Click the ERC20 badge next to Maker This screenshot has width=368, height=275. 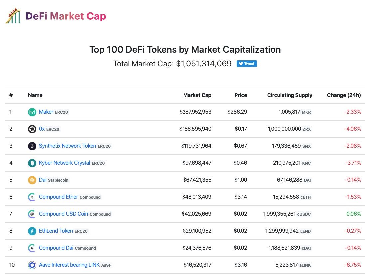tap(62, 112)
